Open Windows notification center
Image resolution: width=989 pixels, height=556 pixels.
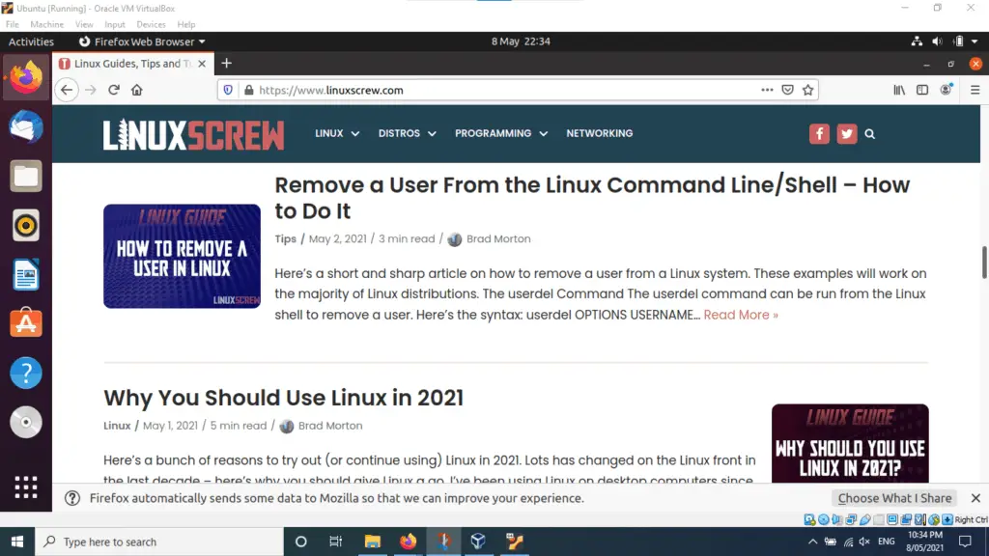coord(965,542)
